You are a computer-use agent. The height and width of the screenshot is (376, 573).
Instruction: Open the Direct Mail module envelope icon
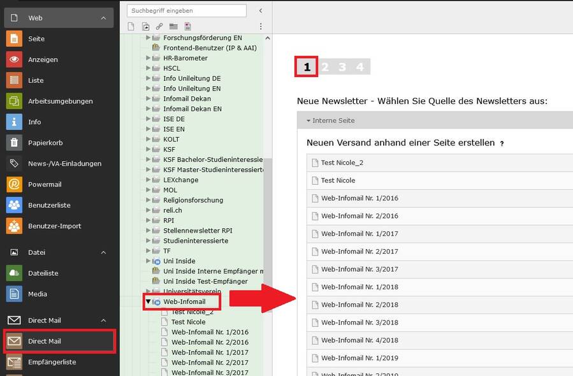[14, 342]
